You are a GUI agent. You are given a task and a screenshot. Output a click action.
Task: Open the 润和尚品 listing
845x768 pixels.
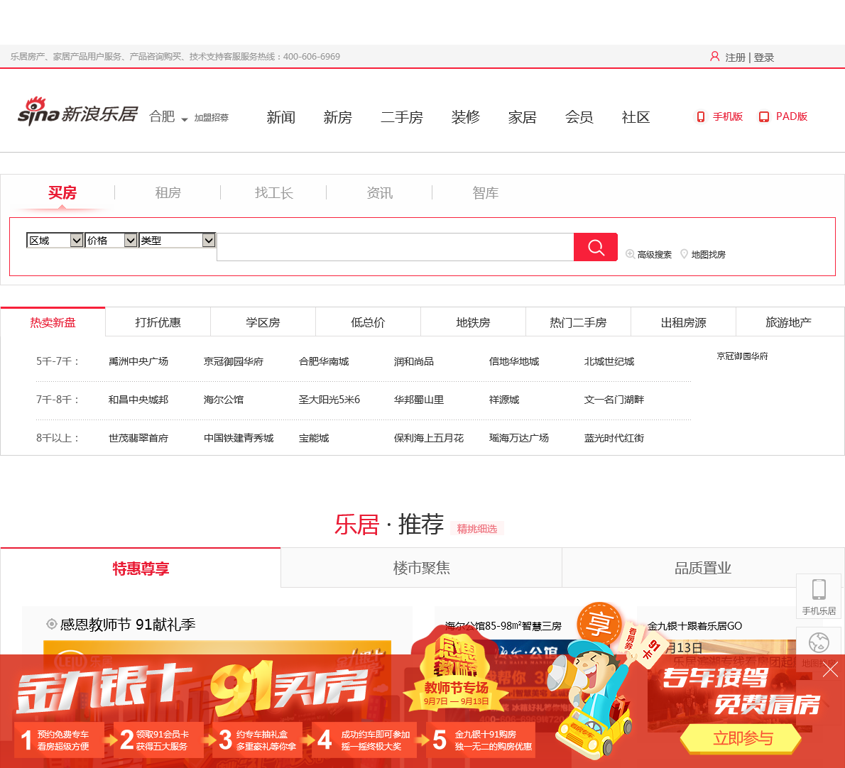click(x=414, y=361)
